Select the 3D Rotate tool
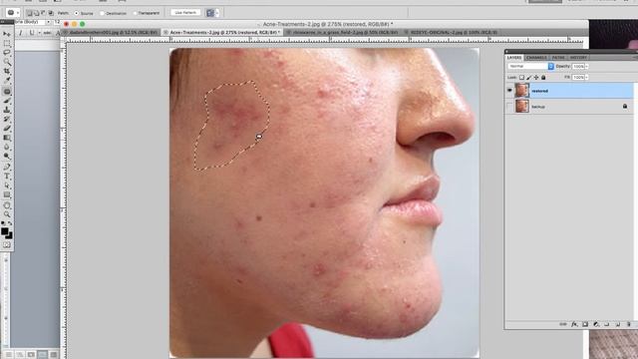This screenshot has width=638, height=359. pyautogui.click(x=7, y=205)
